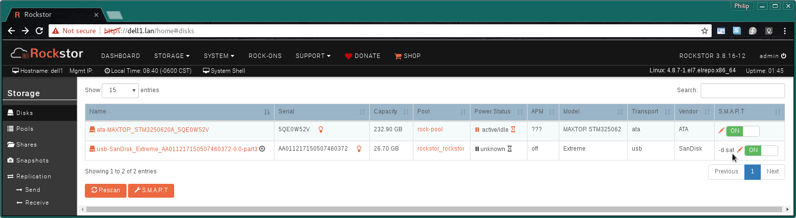Viewport: 796px width, 218px height.
Task: Go to the Next page of results
Action: coord(772,171)
